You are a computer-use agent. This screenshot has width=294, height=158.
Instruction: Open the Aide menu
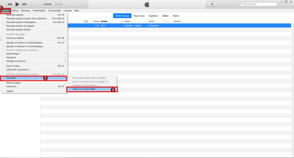point(76,11)
